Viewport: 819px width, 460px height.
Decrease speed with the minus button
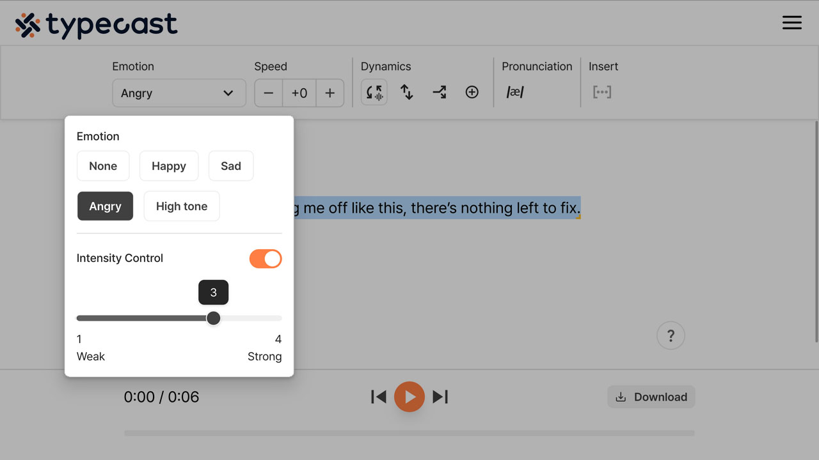coord(269,93)
